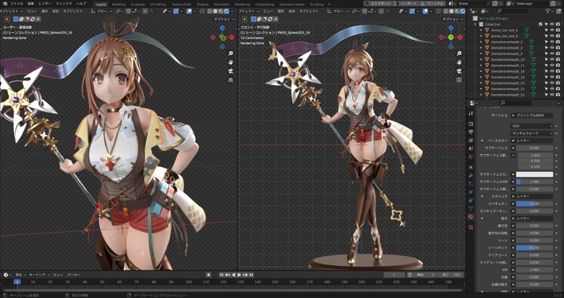Switch perspective/orthographic grid icon in left viewport

pos(231,80)
